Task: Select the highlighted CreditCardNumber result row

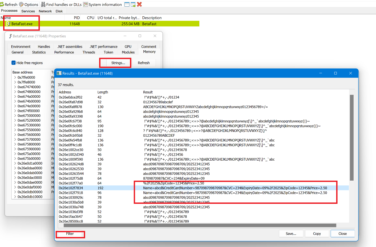Action: coord(185,188)
